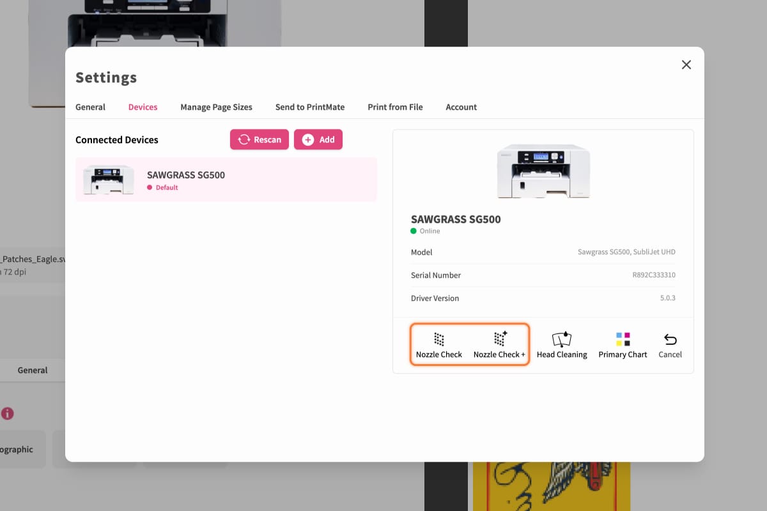Run the Nozzle Check + utility
This screenshot has width=767, height=511.
(499, 345)
